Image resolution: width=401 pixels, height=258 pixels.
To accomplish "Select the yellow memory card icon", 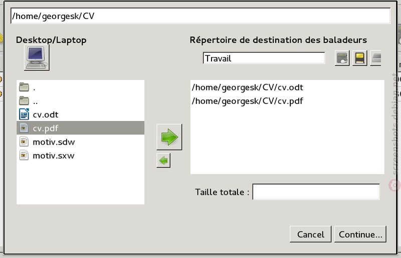I will click(x=360, y=58).
